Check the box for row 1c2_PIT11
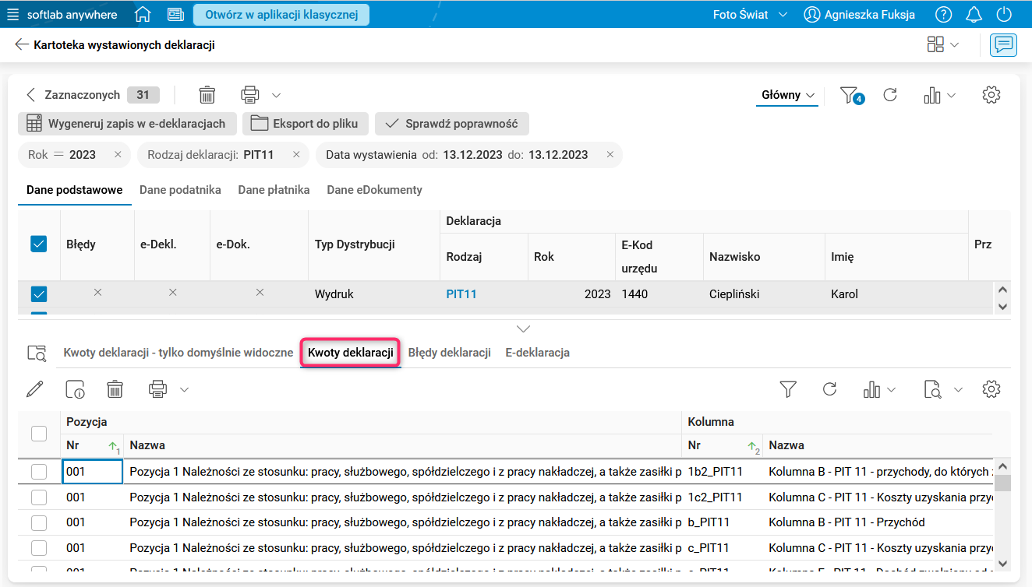1032x587 pixels. coord(38,497)
